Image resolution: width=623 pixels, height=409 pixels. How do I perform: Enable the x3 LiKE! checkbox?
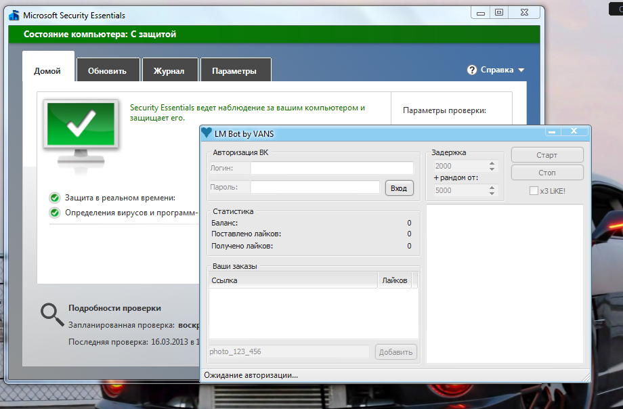coord(534,191)
